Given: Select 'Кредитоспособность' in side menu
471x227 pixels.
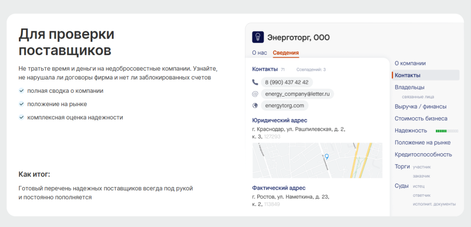Looking at the screenshot, I should [x=423, y=154].
